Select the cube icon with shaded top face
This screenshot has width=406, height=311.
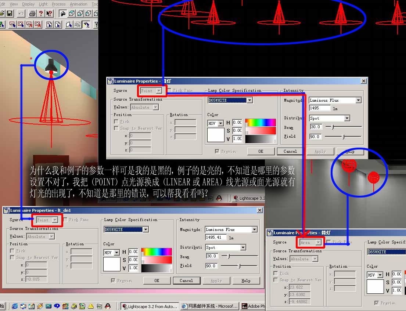click(72, 13)
